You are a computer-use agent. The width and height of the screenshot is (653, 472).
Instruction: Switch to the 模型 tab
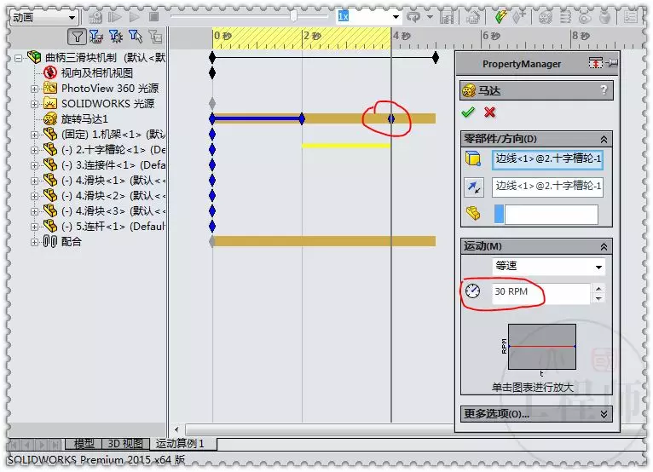[84, 444]
